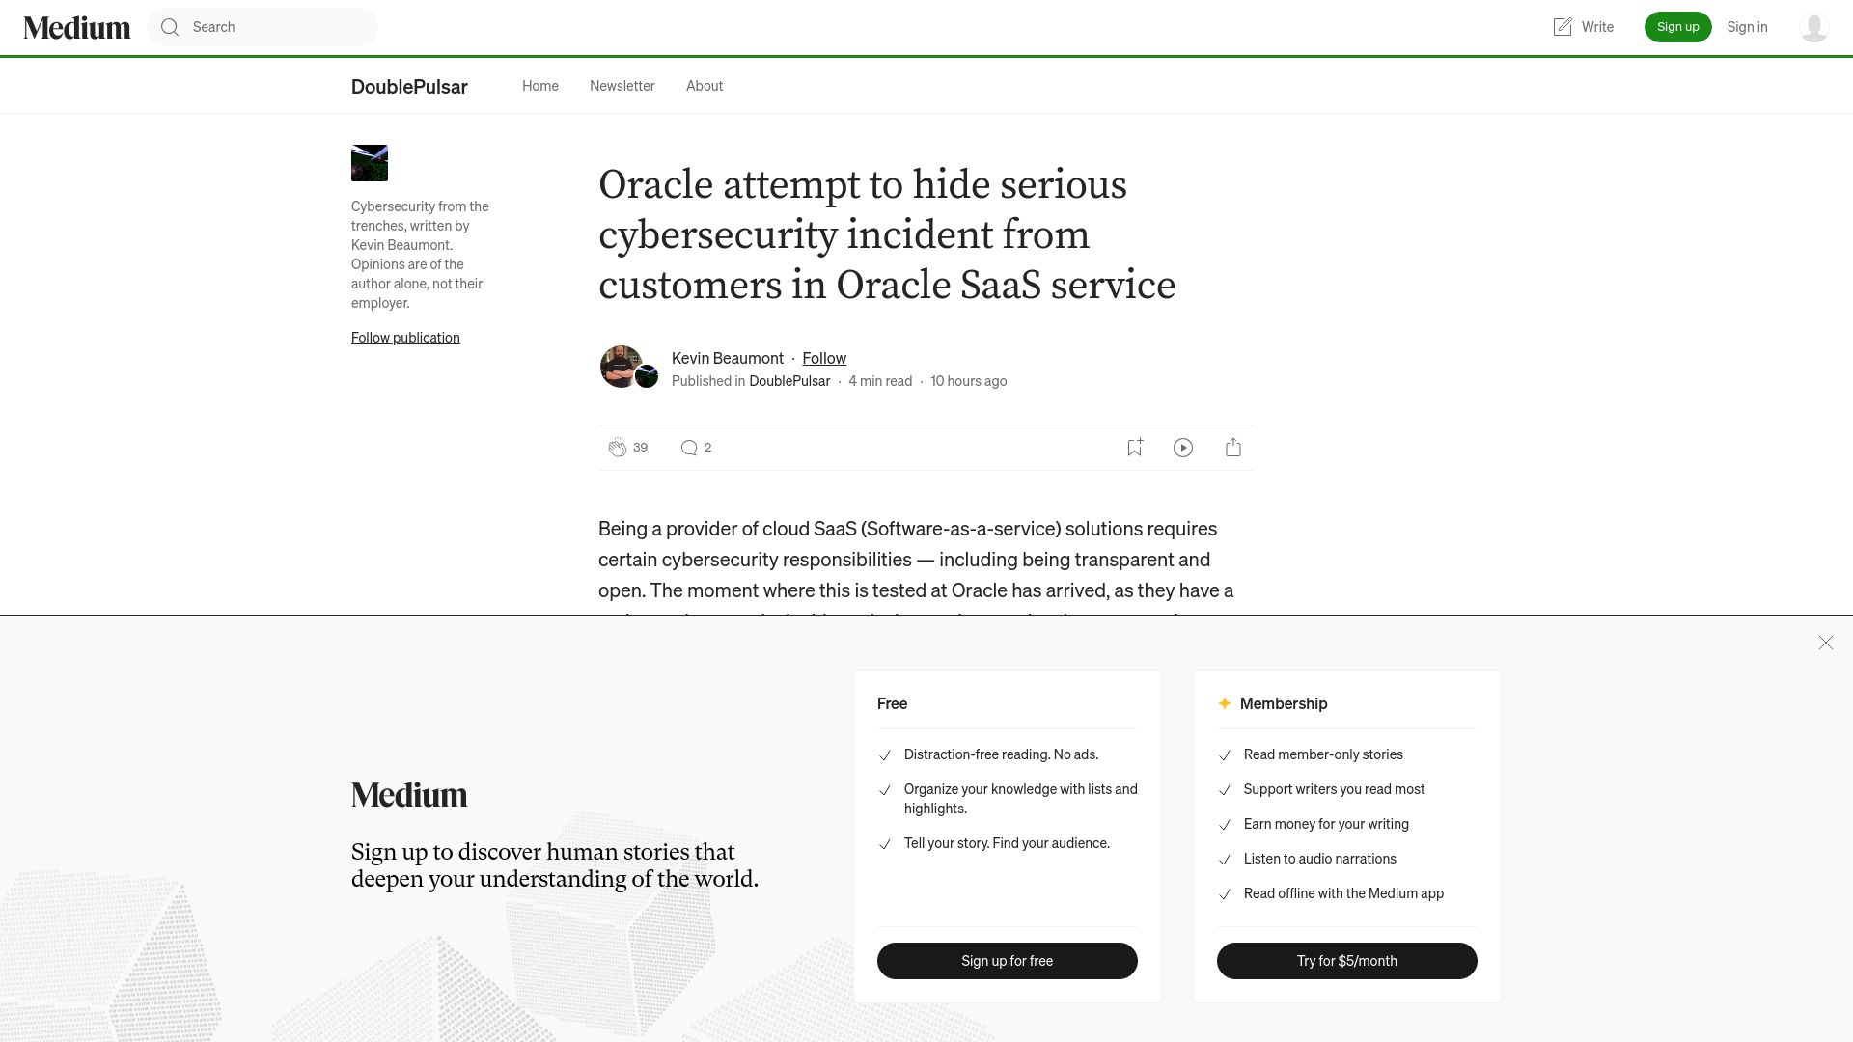Click "Listen to audio narrations" text

coord(1320,859)
